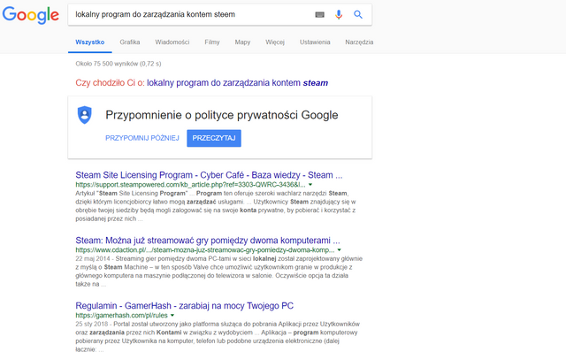Click the PRZECZYTAJ button
Viewport: 566px width, 352px height.
pos(214,138)
